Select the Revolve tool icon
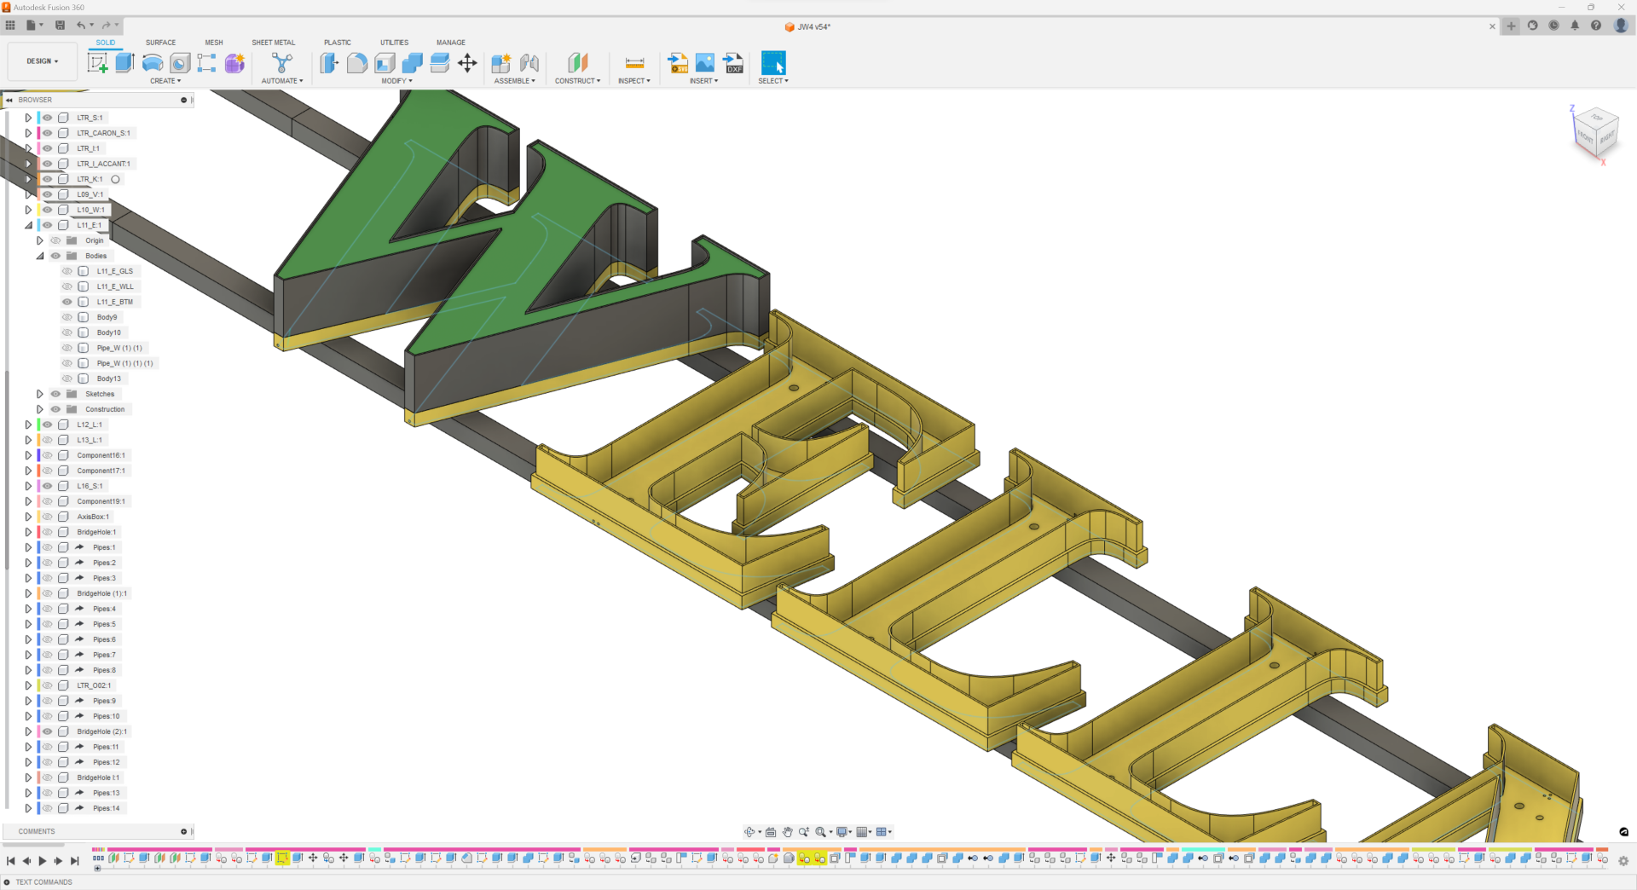1637x890 pixels. 153,63
